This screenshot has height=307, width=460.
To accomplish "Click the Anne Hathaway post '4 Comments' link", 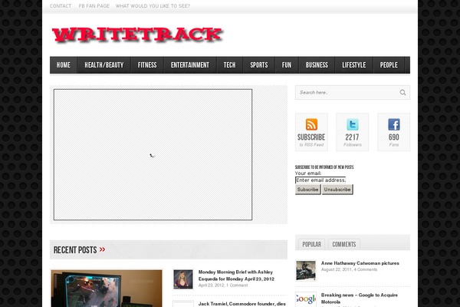I will pos(366,269).
